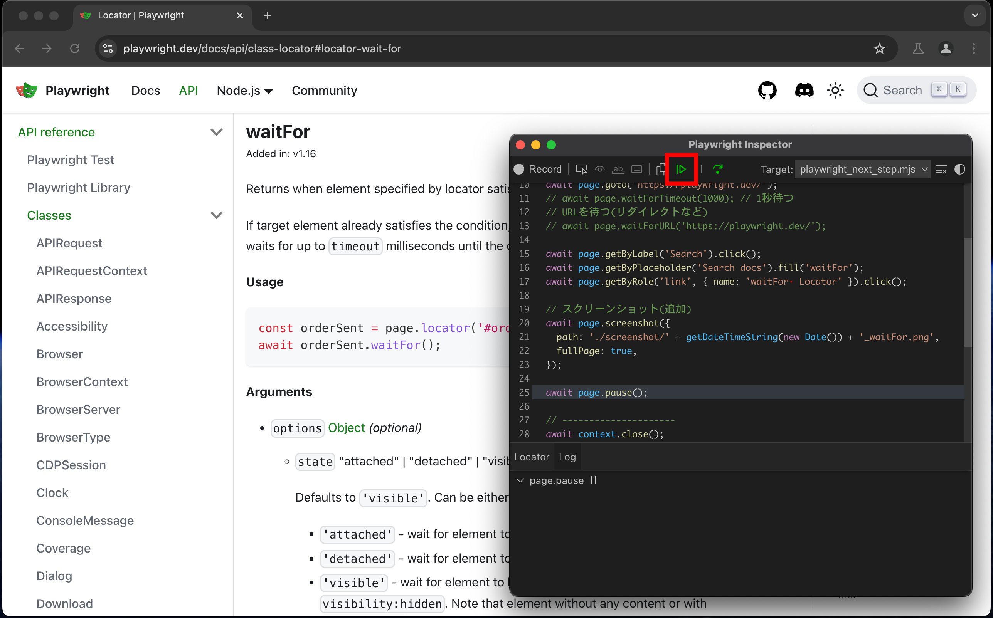Bookmark page with the star icon
Image resolution: width=993 pixels, height=618 pixels.
click(879, 49)
